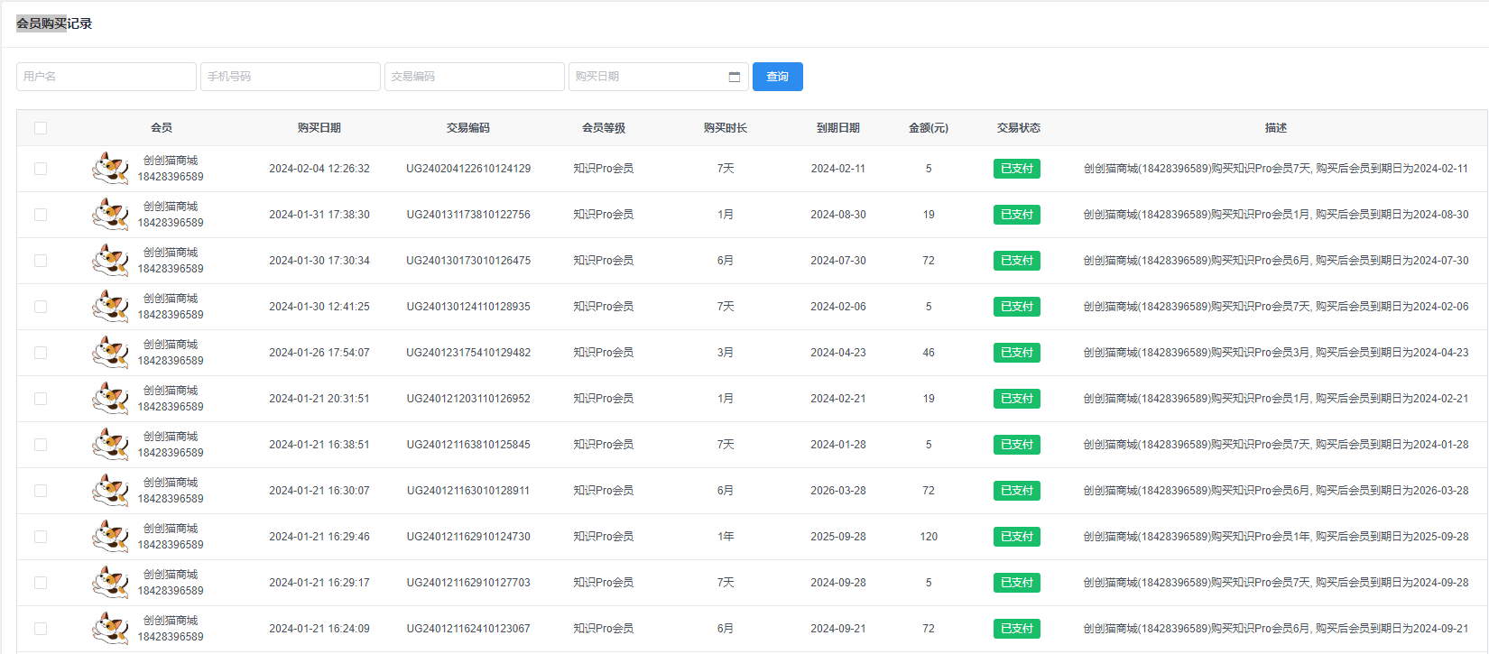Click the 查询 search button

[x=778, y=77]
